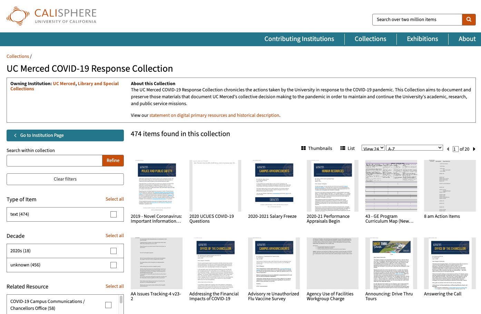Image resolution: width=481 pixels, height=314 pixels.
Task: Open 8 am Action Items thumbnail
Action: click(450, 186)
